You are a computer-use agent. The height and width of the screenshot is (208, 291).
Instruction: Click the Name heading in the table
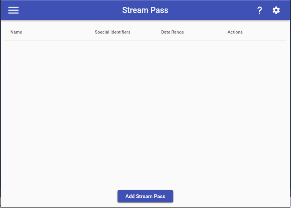[16, 32]
